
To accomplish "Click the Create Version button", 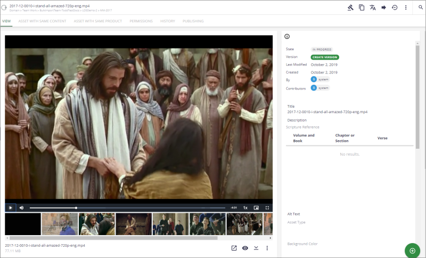I will [x=325, y=57].
